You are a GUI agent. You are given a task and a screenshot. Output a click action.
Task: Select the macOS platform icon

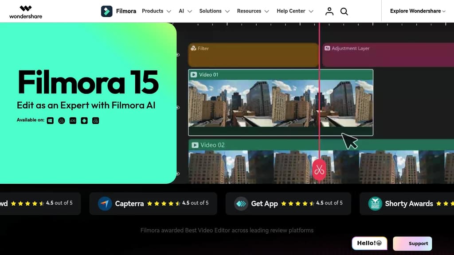coord(61,120)
